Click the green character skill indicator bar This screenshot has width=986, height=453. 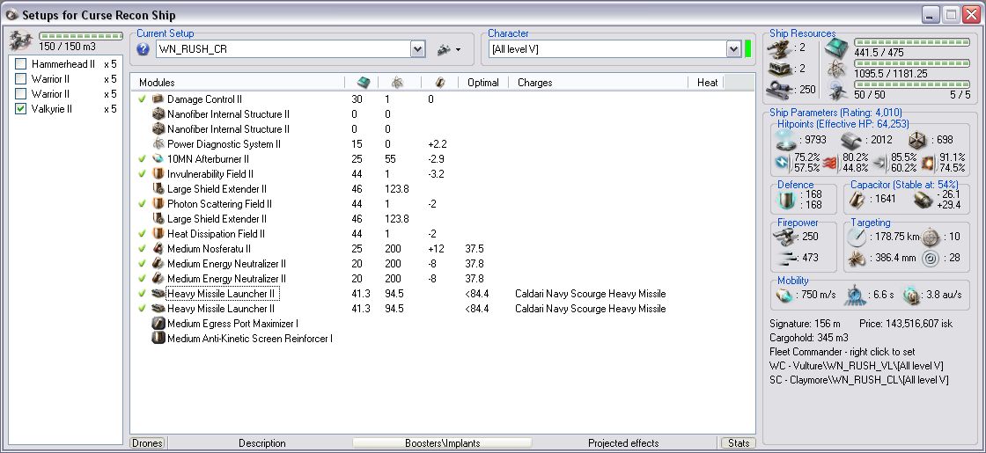(x=748, y=49)
